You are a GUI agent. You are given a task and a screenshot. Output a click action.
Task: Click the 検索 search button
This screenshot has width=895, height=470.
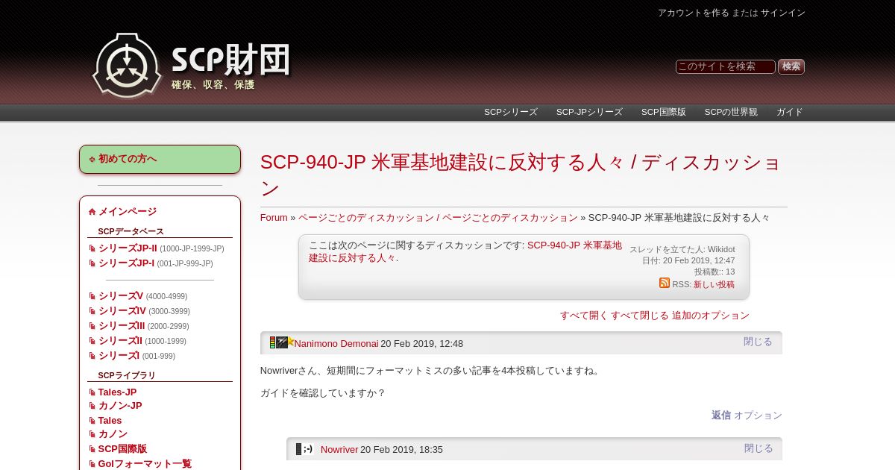(x=791, y=66)
